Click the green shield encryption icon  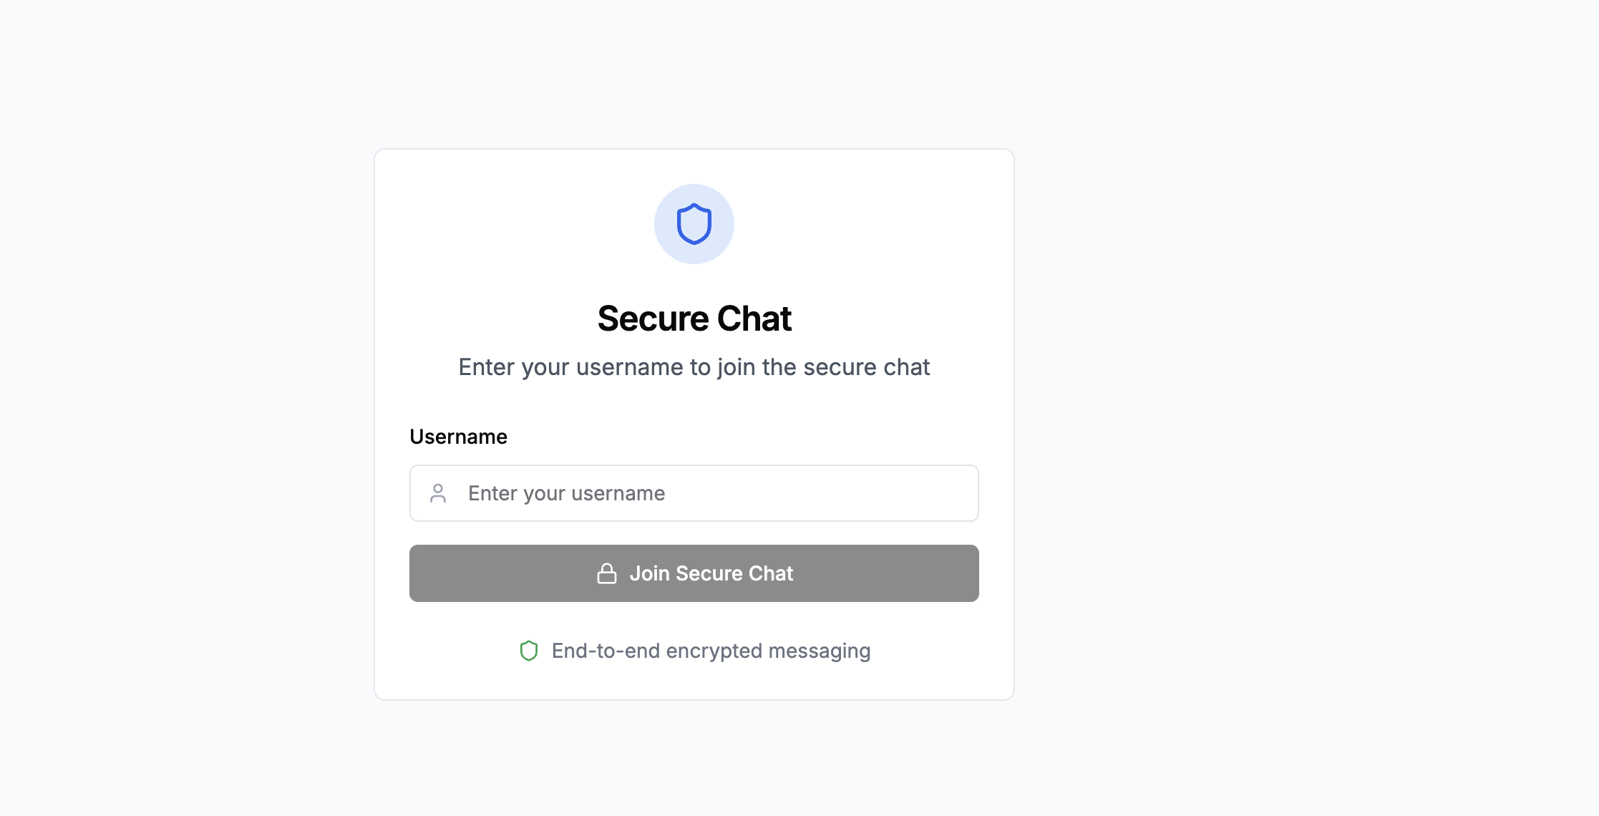tap(528, 651)
